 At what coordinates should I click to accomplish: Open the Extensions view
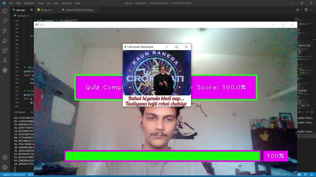pos(5,50)
